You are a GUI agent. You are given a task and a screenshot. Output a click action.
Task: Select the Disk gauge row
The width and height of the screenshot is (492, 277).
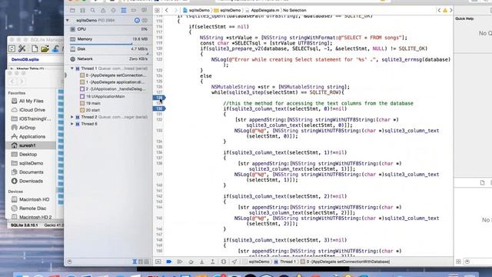coord(108,49)
